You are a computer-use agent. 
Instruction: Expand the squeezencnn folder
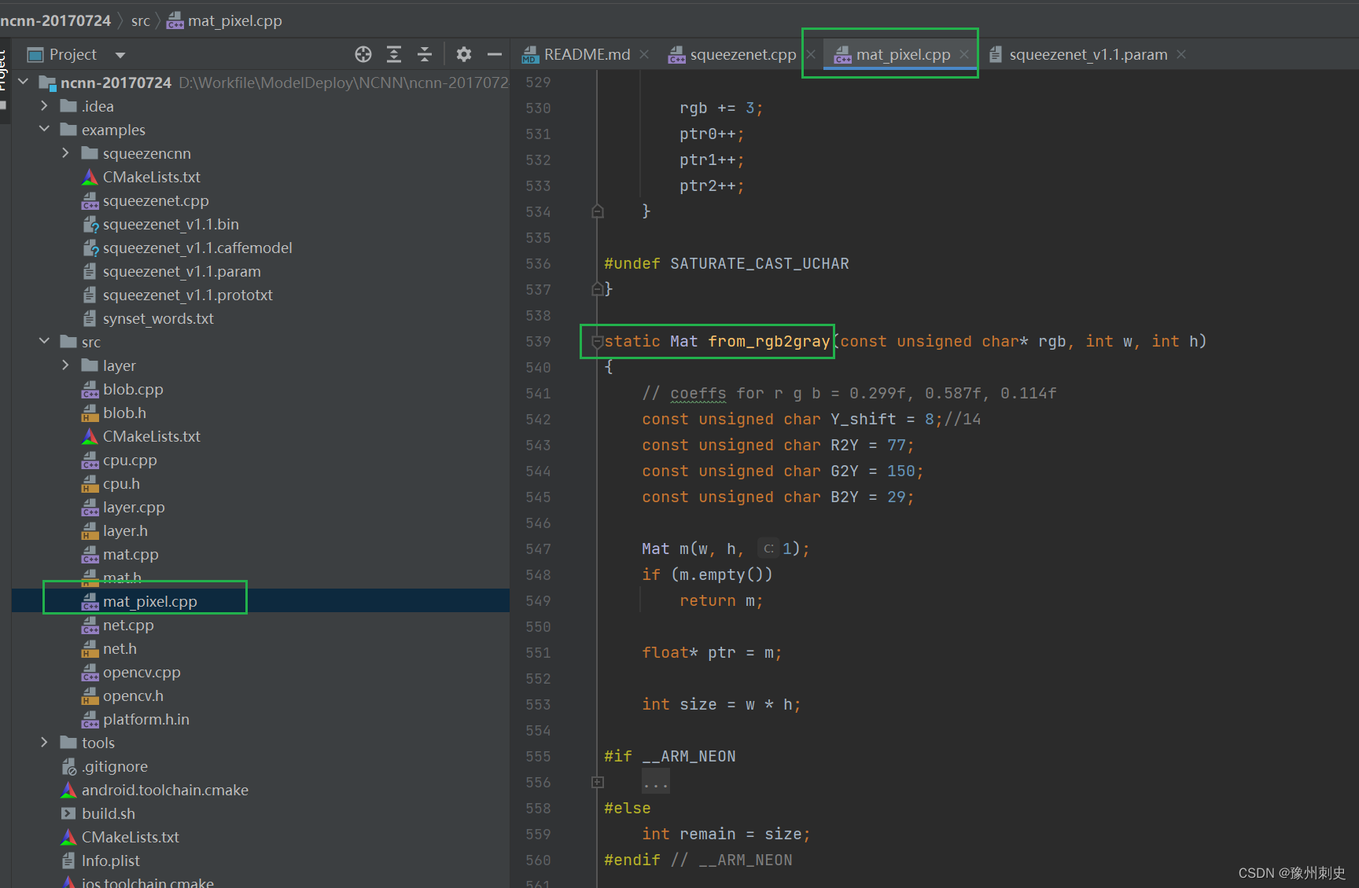coord(65,152)
